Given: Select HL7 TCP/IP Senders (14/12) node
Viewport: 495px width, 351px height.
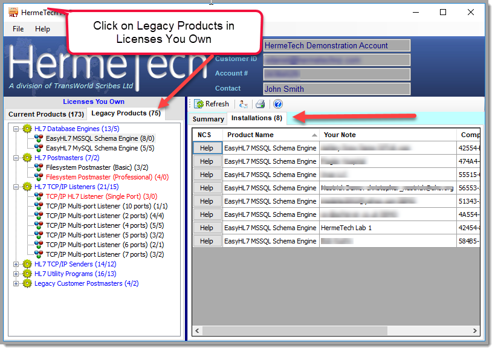Looking at the screenshot, I should [x=75, y=264].
